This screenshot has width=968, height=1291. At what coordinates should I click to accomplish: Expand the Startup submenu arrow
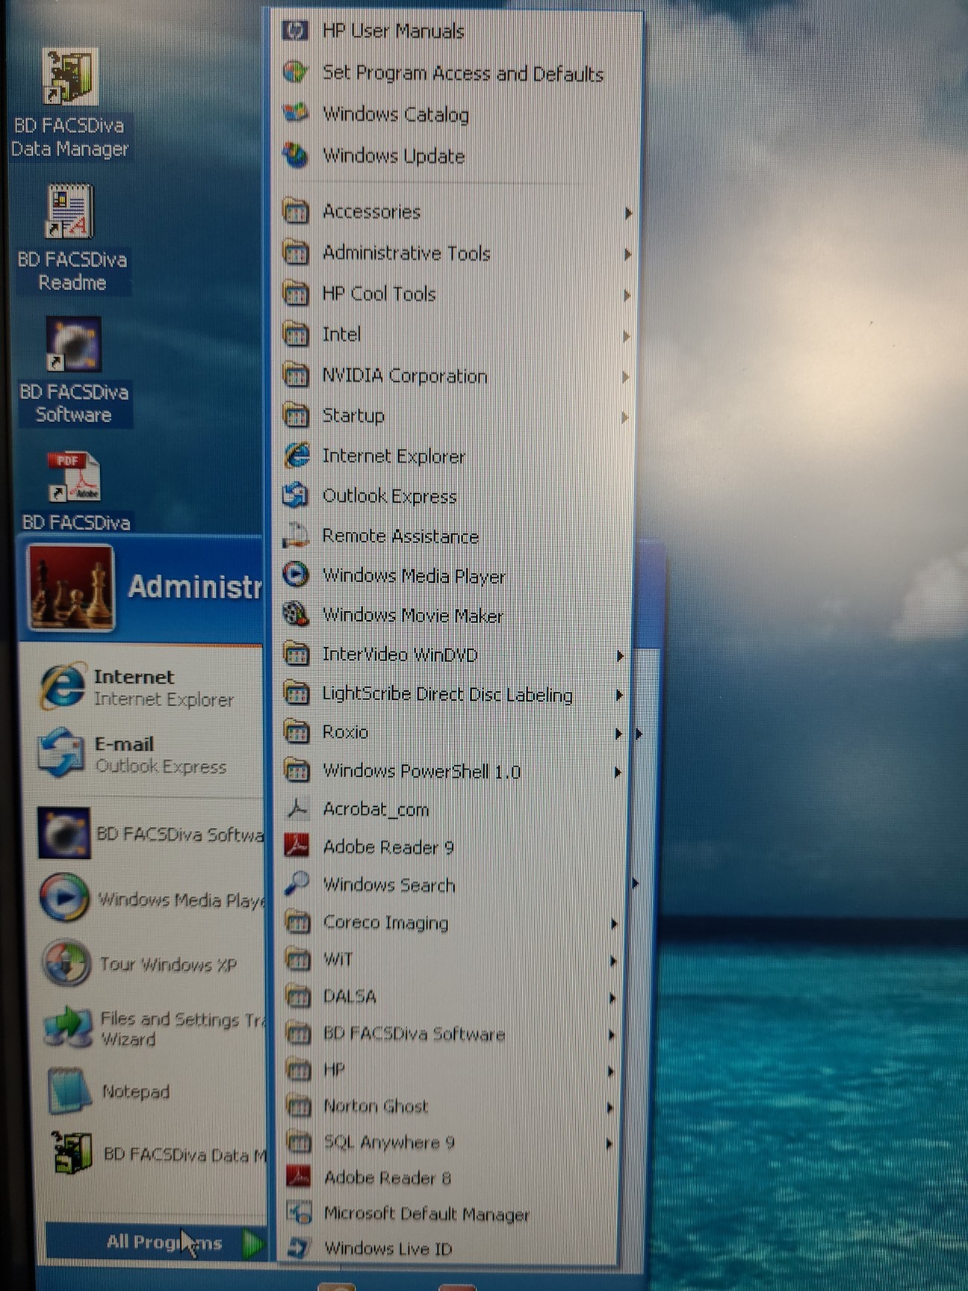(x=624, y=418)
